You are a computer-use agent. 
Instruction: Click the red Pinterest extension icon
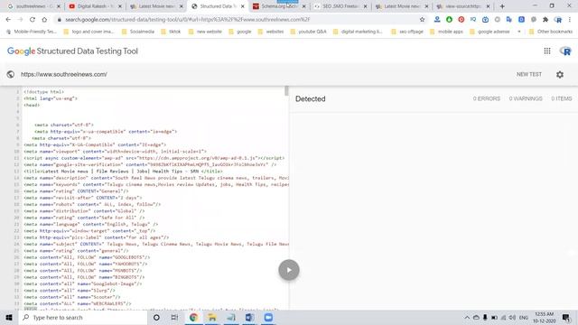[x=461, y=20]
